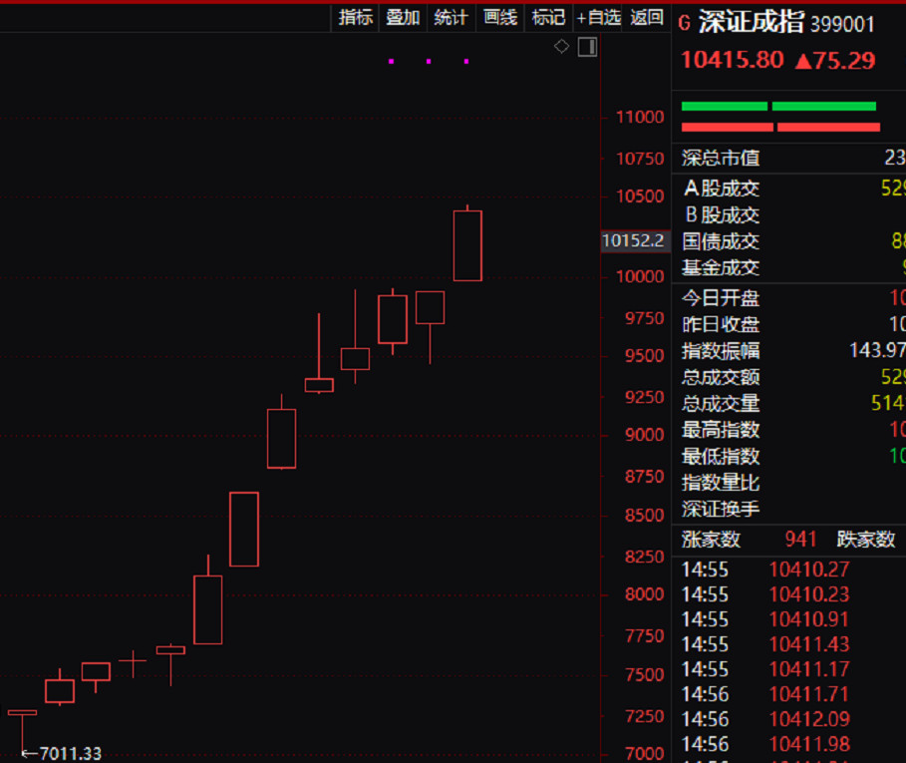Screen dimensions: 906x763
Task: Select the tallest latest candlestick near 10400
Action: tap(467, 245)
